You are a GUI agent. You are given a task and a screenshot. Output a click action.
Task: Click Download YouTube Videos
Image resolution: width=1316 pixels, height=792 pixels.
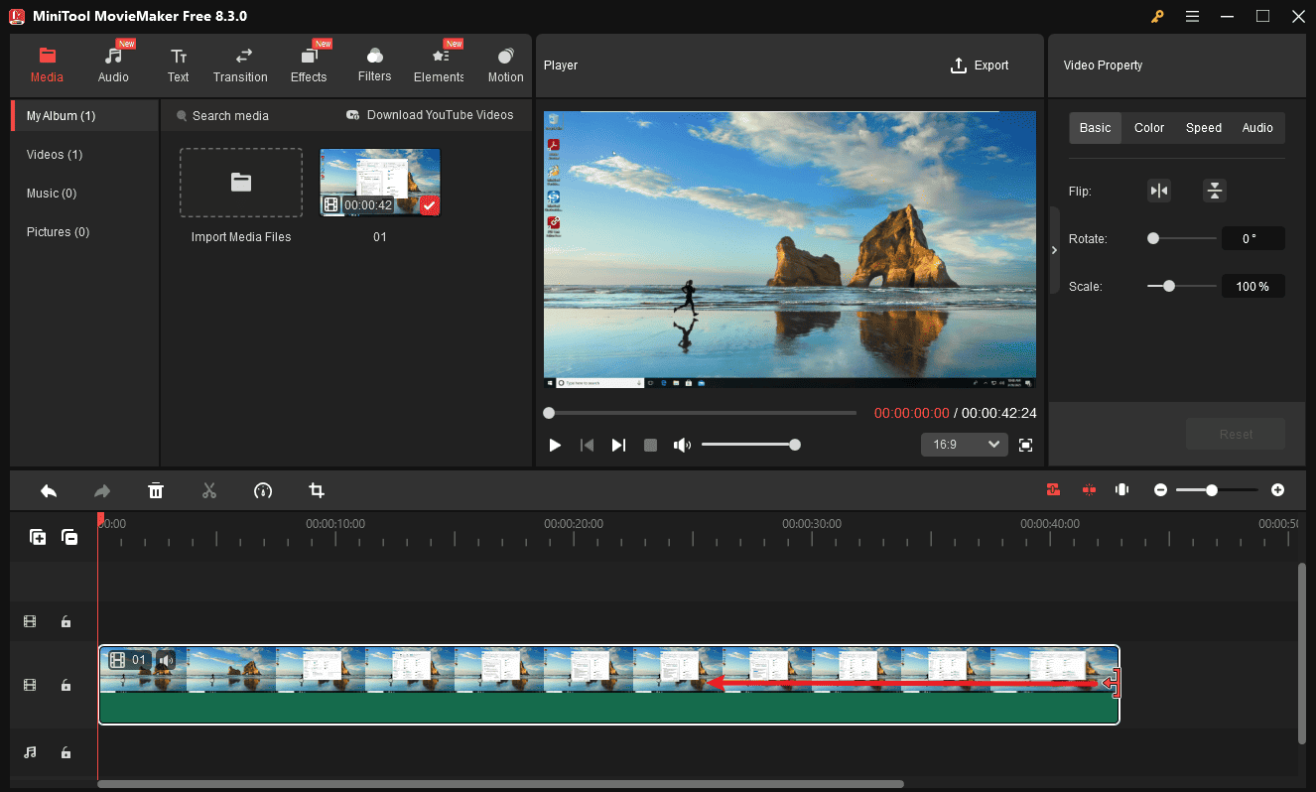(x=430, y=115)
